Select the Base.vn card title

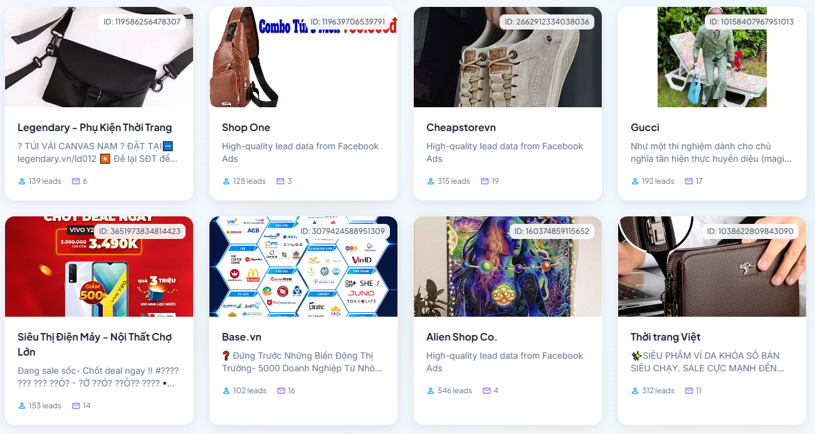[241, 337]
